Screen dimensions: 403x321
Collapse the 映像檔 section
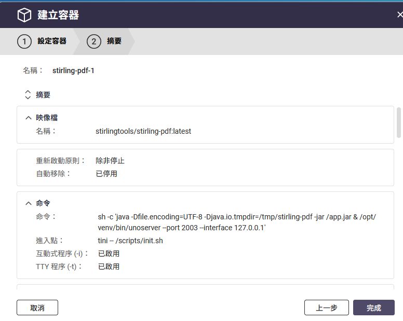[x=29, y=118]
